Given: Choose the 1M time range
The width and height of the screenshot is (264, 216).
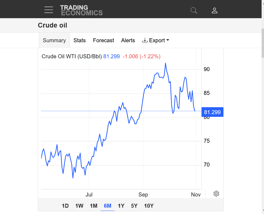Looking at the screenshot, I should (94, 206).
